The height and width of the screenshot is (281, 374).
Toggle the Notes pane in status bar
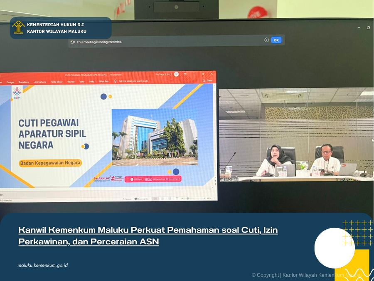tap(127, 199)
